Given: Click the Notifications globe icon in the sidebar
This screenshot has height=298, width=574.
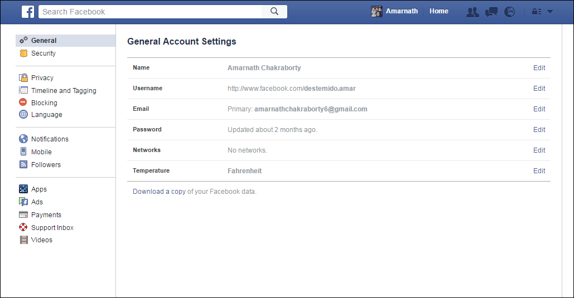Looking at the screenshot, I should (23, 139).
